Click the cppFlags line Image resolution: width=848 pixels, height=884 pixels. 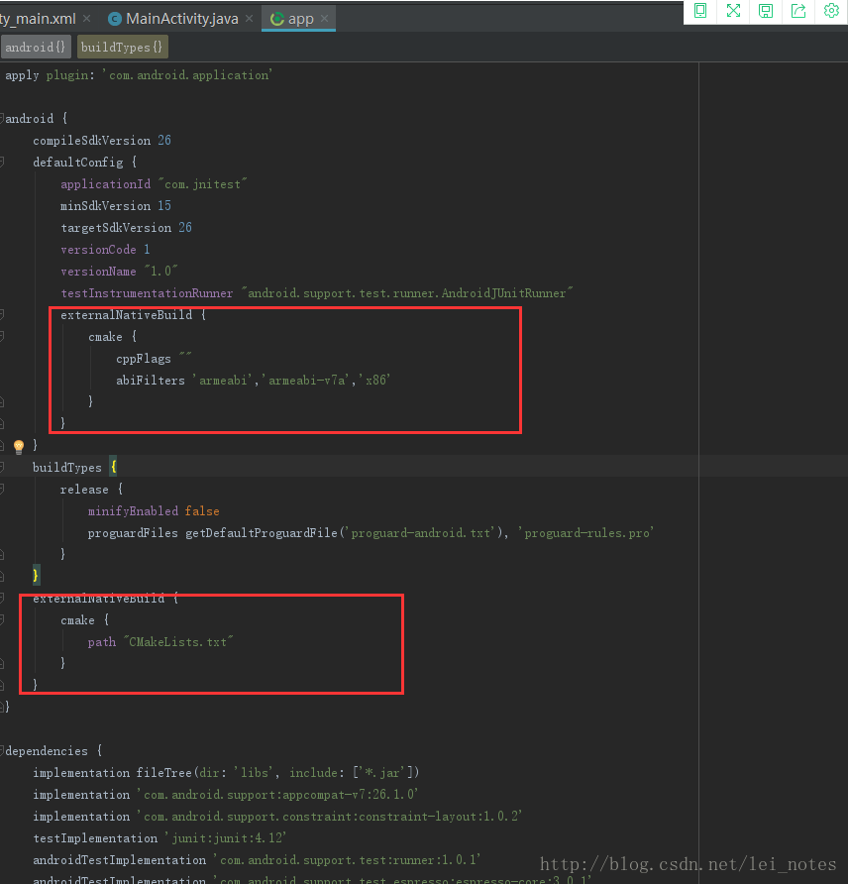pyautogui.click(x=154, y=359)
